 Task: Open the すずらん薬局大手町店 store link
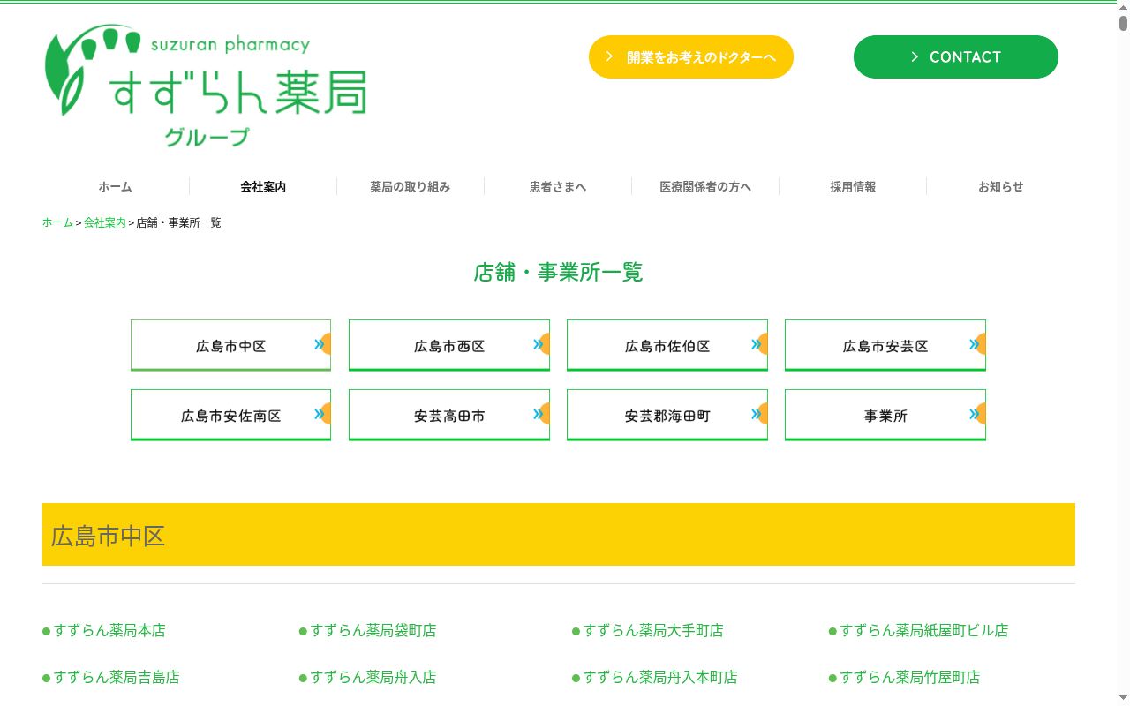coord(653,631)
